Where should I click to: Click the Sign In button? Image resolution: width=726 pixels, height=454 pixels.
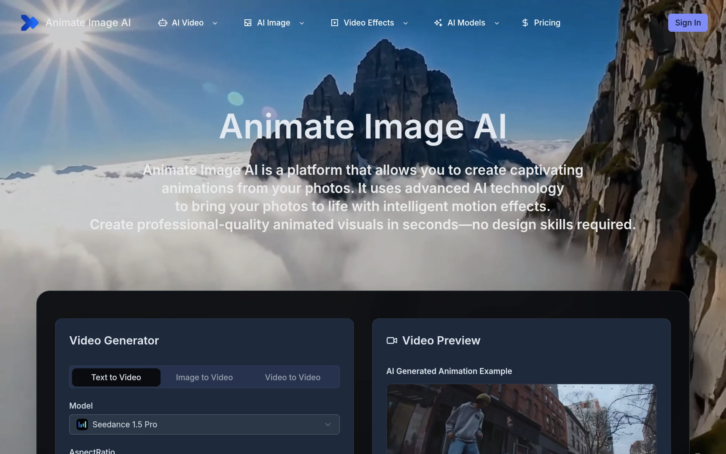click(688, 23)
